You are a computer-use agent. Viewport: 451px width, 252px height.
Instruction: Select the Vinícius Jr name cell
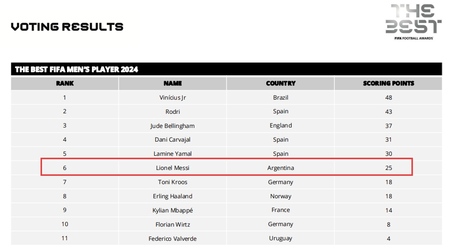pos(172,98)
